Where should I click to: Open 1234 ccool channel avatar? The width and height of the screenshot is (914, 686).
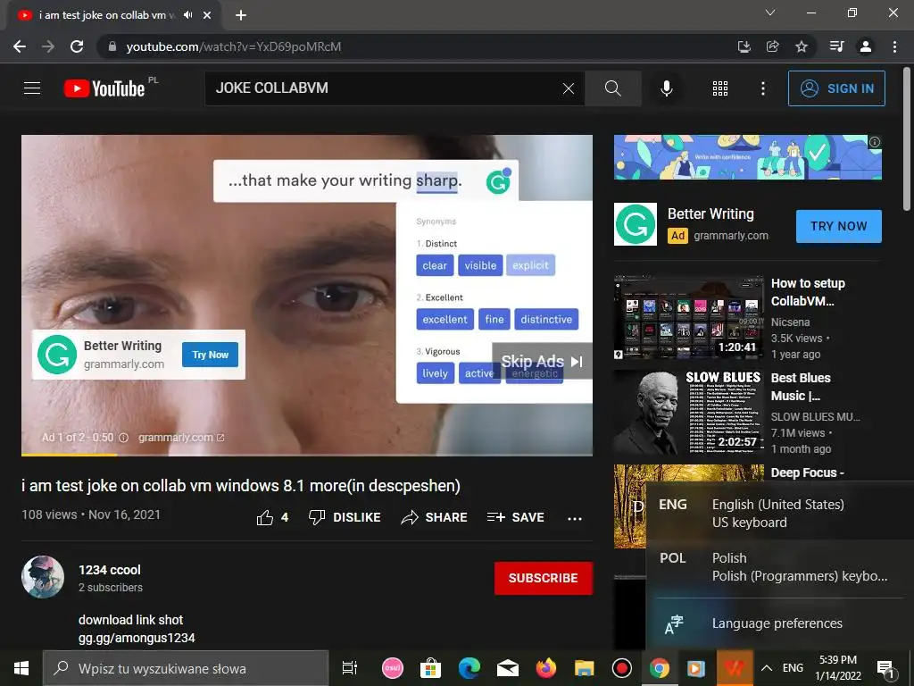click(x=43, y=577)
